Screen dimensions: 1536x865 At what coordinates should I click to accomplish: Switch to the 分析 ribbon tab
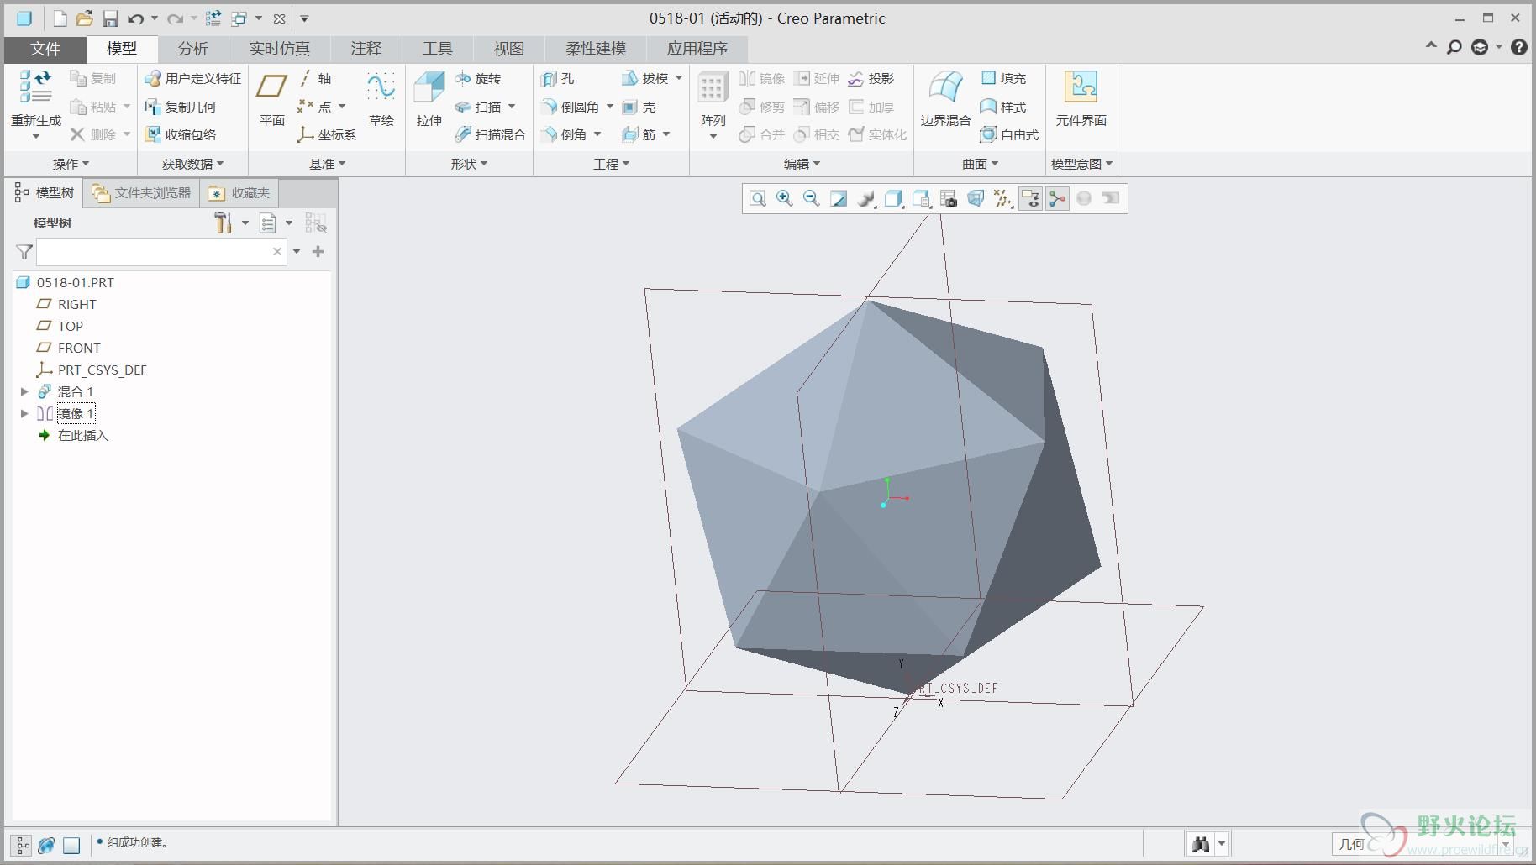[x=192, y=49]
